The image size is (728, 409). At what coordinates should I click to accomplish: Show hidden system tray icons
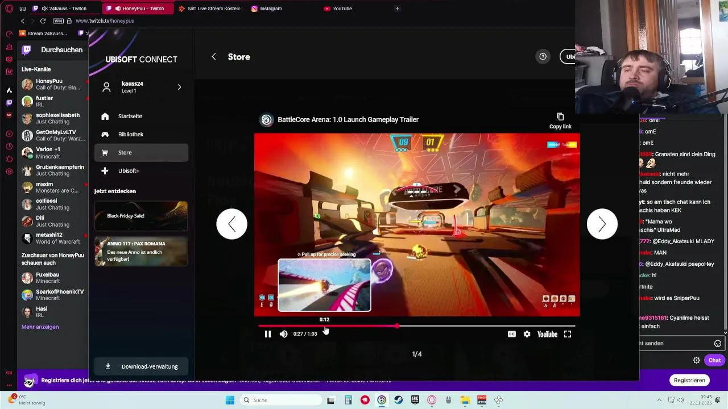pyautogui.click(x=659, y=400)
